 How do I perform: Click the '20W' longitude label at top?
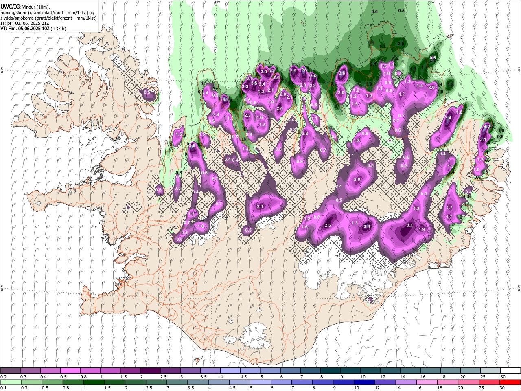coord(217,2)
